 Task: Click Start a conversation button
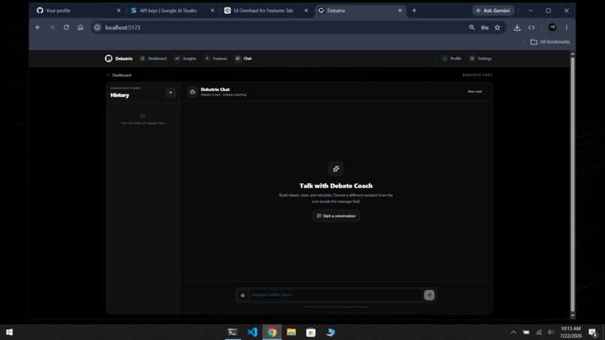tap(336, 215)
